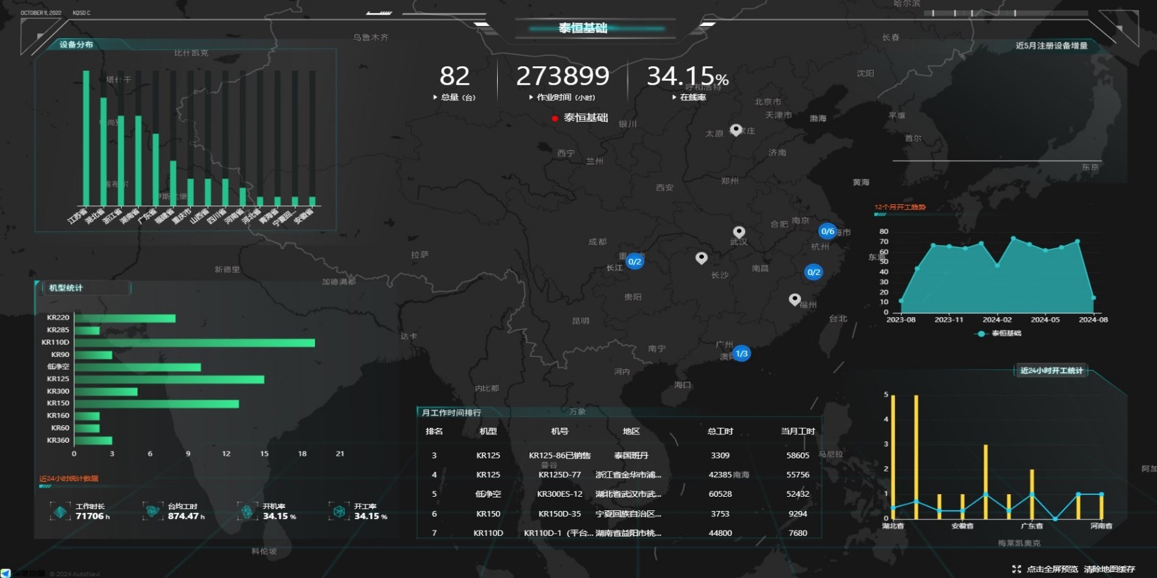Image resolution: width=1157 pixels, height=578 pixels.
Task: Toggle the 泰恒基础 legend under the trend chart
Action: [999, 334]
